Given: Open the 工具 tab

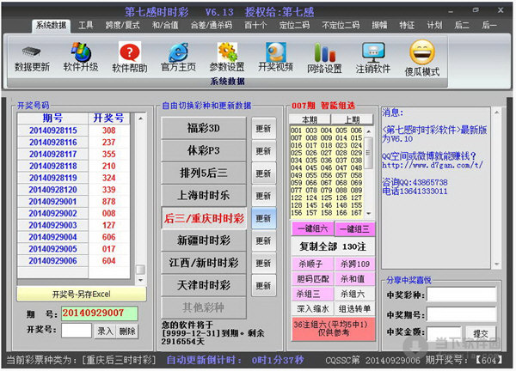Looking at the screenshot, I should 85,25.
